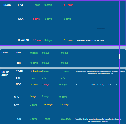The height and width of the screenshot is (124, 126).
Task: Click the 2.15 days value for SAV
Action: [x=47, y=105]
